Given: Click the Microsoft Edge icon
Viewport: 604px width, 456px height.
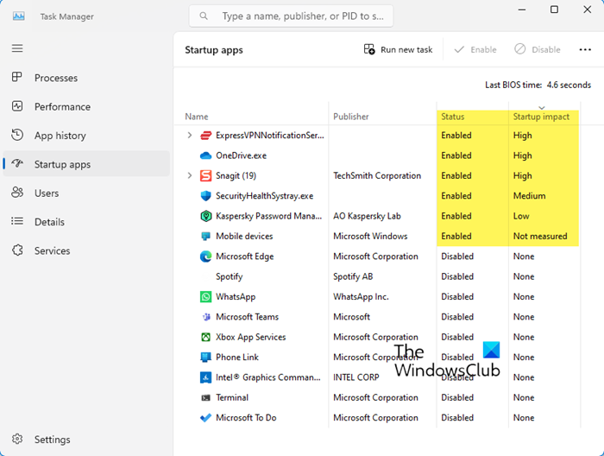Looking at the screenshot, I should [x=205, y=256].
